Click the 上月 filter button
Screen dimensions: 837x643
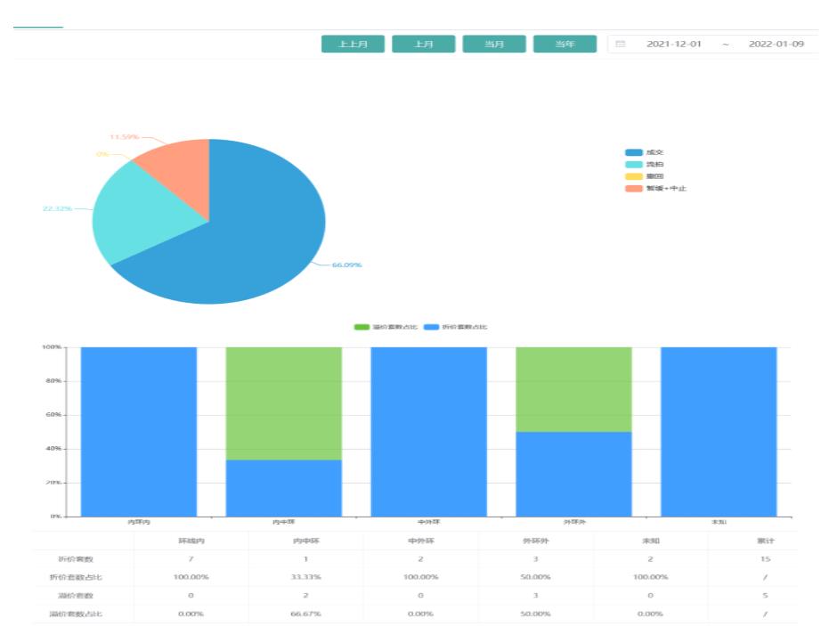pos(423,45)
